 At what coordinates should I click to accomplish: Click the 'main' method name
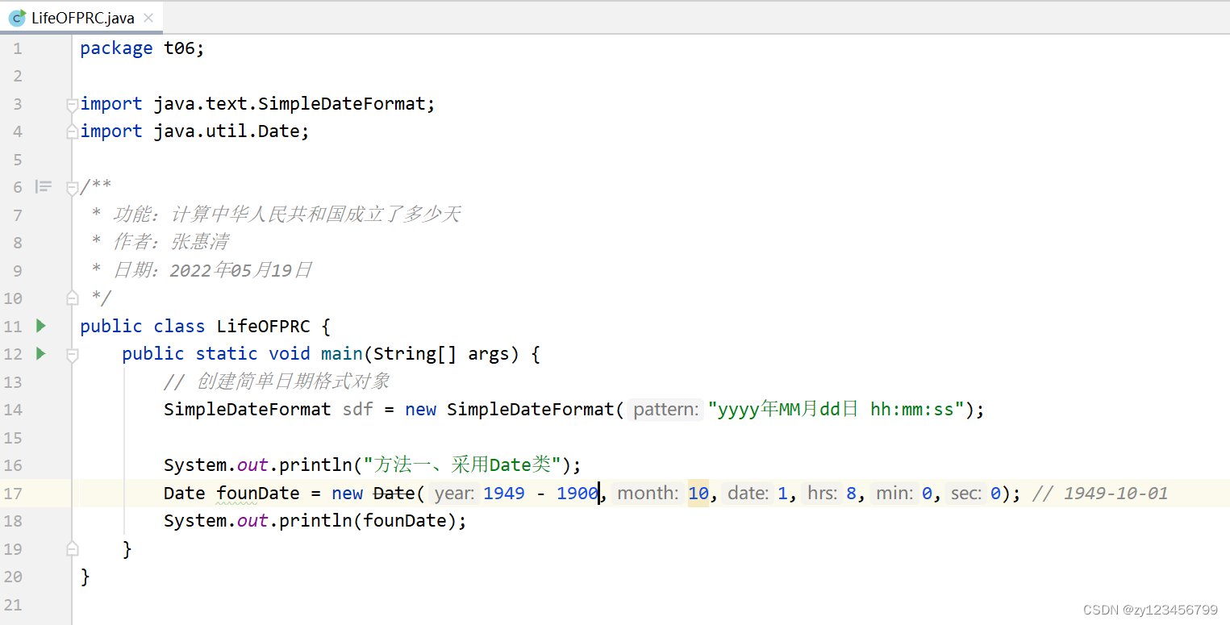pyautogui.click(x=341, y=354)
